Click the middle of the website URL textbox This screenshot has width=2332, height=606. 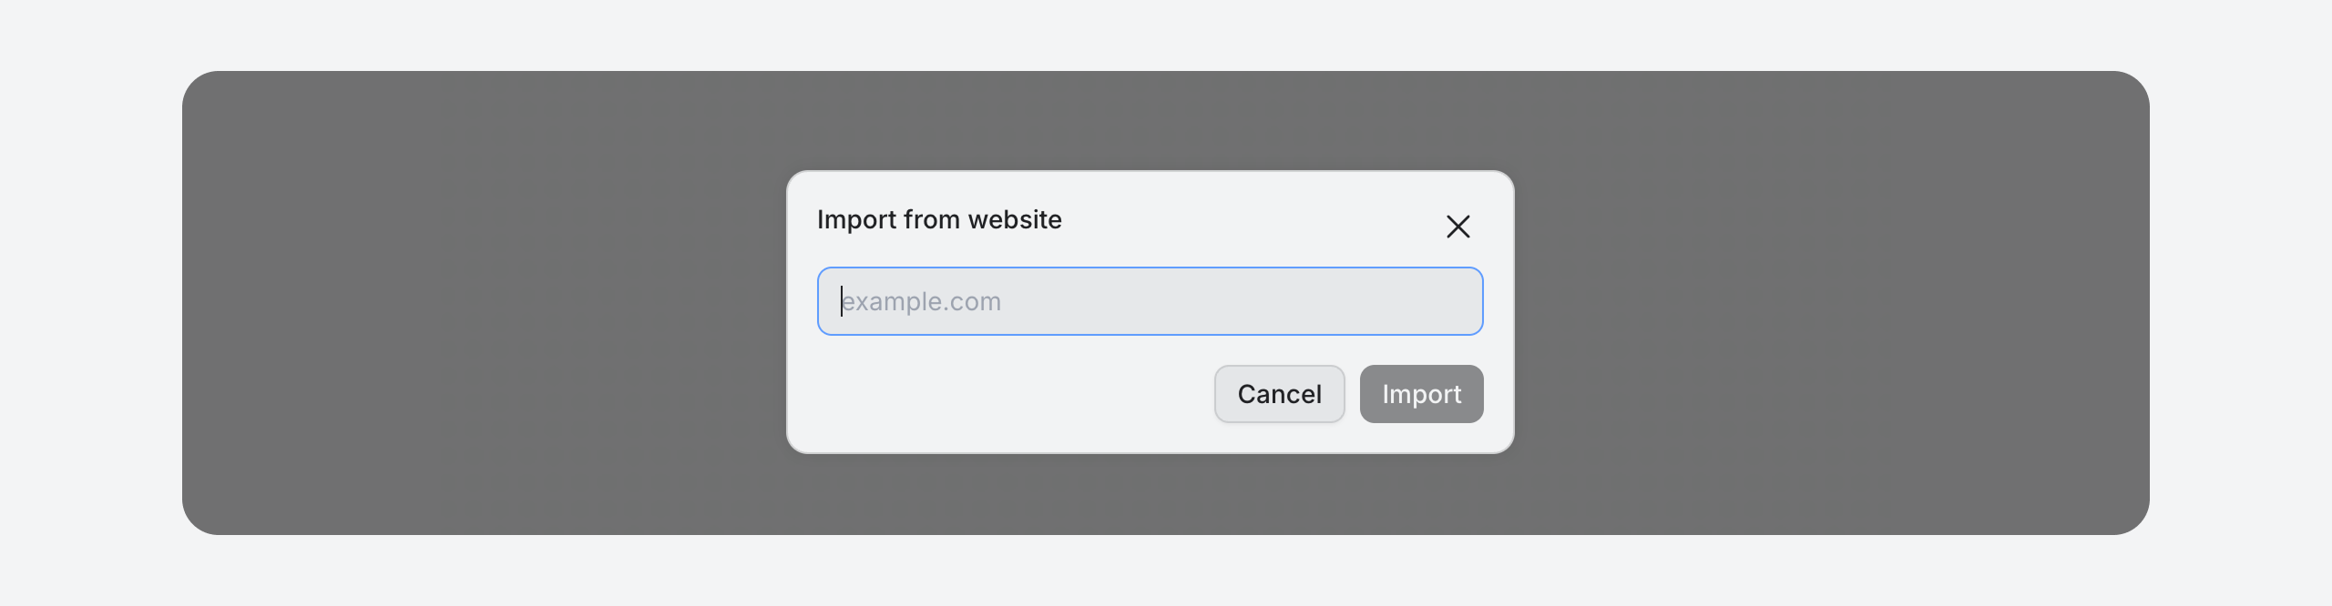pos(1150,301)
